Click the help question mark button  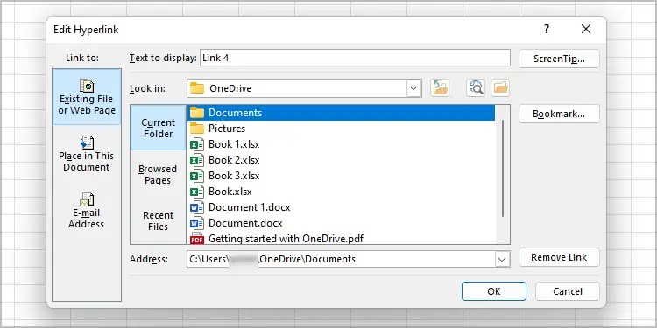[547, 29]
